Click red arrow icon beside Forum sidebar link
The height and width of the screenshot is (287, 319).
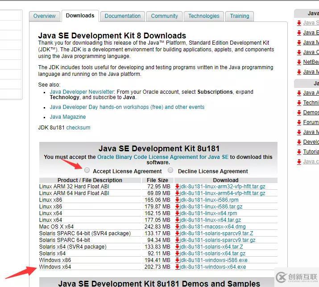click(299, 123)
